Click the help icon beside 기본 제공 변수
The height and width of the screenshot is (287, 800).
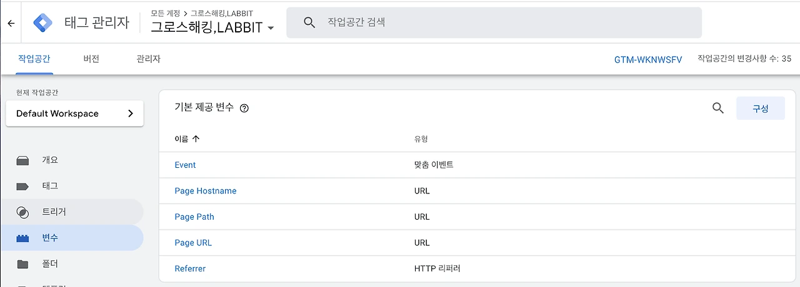tap(244, 108)
